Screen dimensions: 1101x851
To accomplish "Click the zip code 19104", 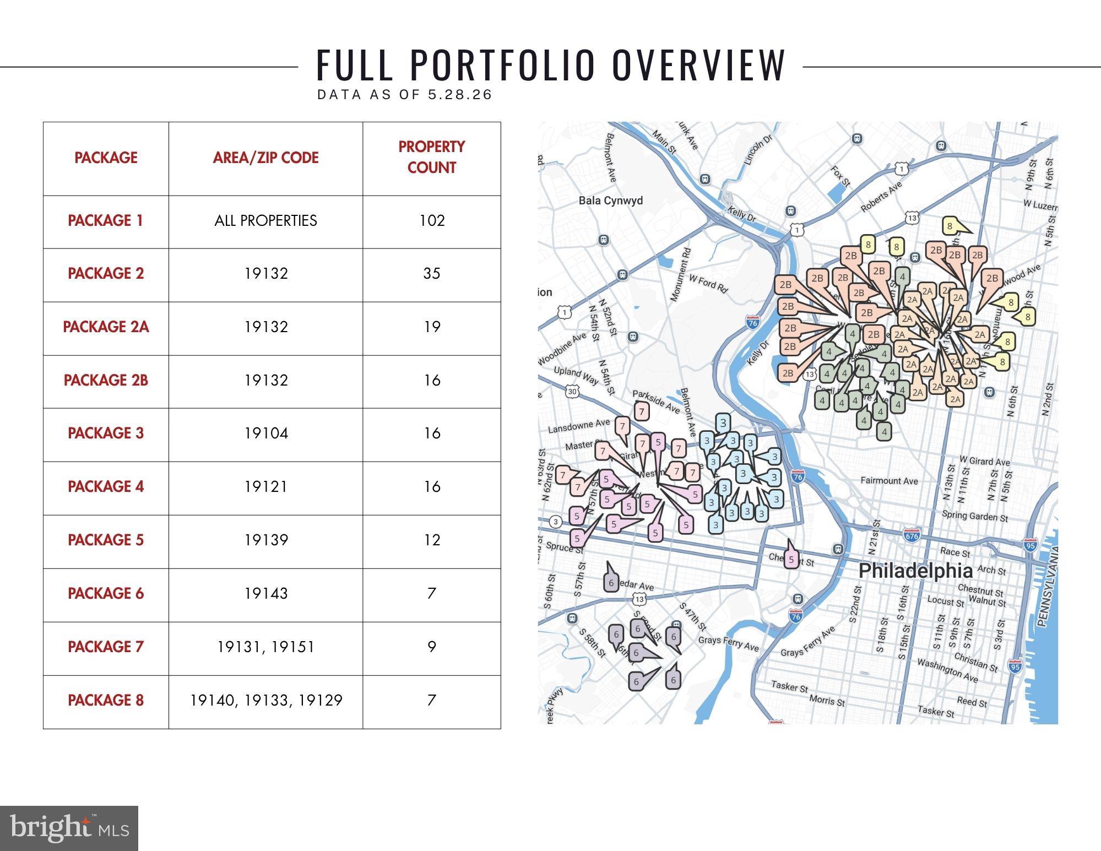I will [x=266, y=433].
